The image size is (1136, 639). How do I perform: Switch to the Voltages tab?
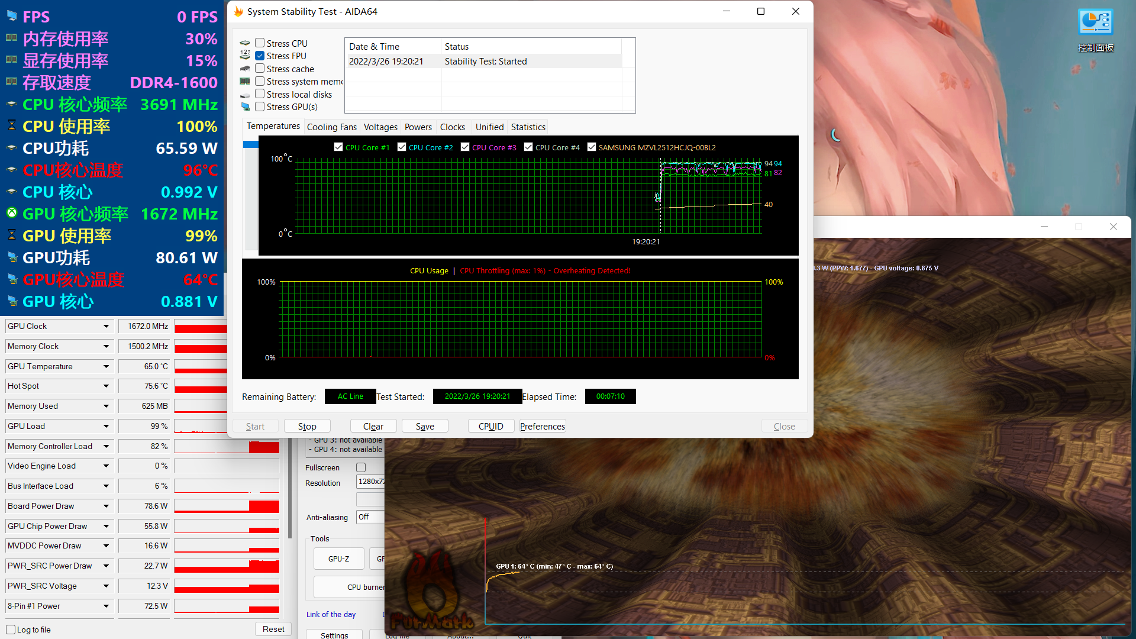pyautogui.click(x=380, y=127)
